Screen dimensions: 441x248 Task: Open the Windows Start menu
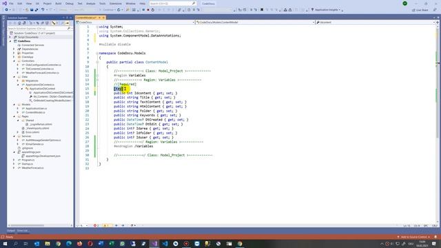click(5, 243)
